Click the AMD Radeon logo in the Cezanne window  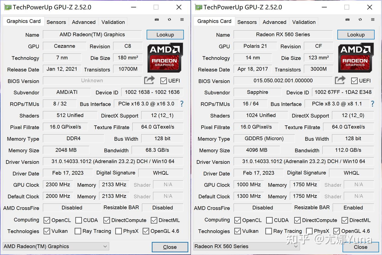point(165,58)
